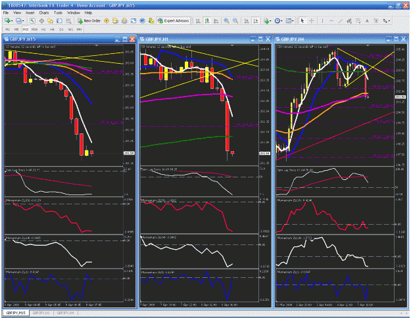Maximize the GBPJPY,H4 chart window
This screenshot has width=411, height=318.
396,39
